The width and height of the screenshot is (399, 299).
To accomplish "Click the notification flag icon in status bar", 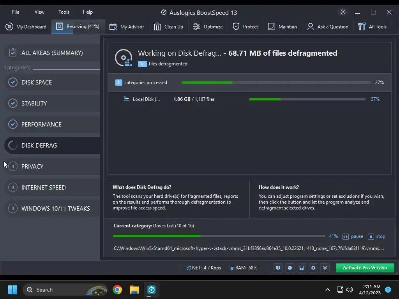I will (278, 268).
